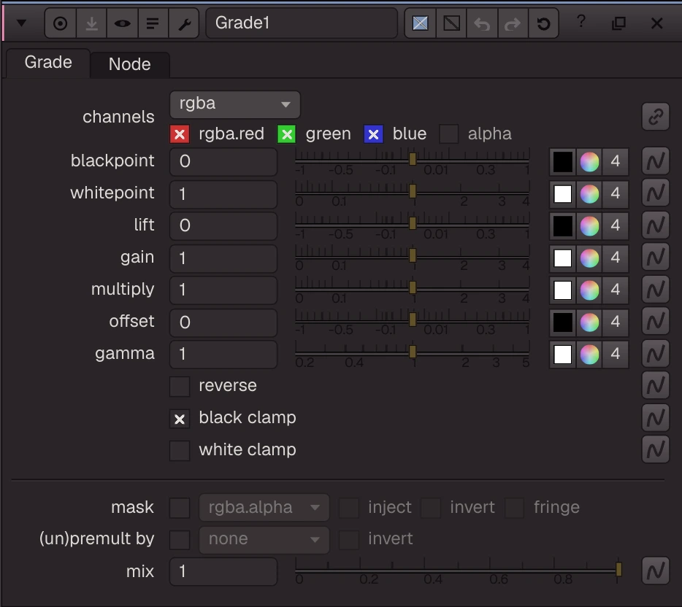Open the gamma animation curve menu
Viewport: 682px width, 607px height.
coord(656,354)
